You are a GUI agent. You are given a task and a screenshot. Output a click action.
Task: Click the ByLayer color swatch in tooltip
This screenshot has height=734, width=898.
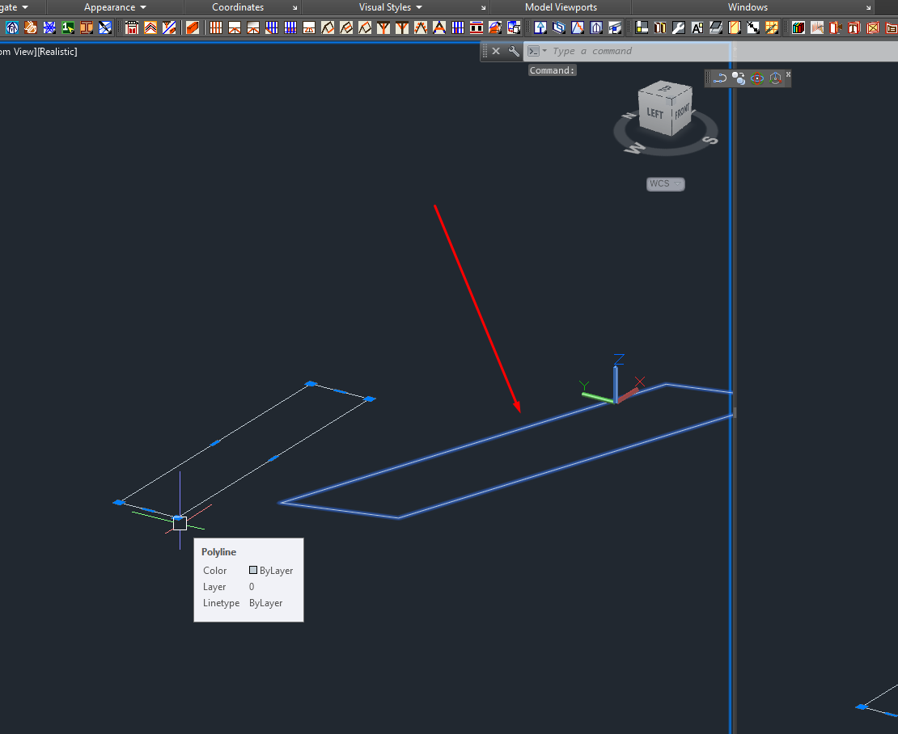[253, 570]
